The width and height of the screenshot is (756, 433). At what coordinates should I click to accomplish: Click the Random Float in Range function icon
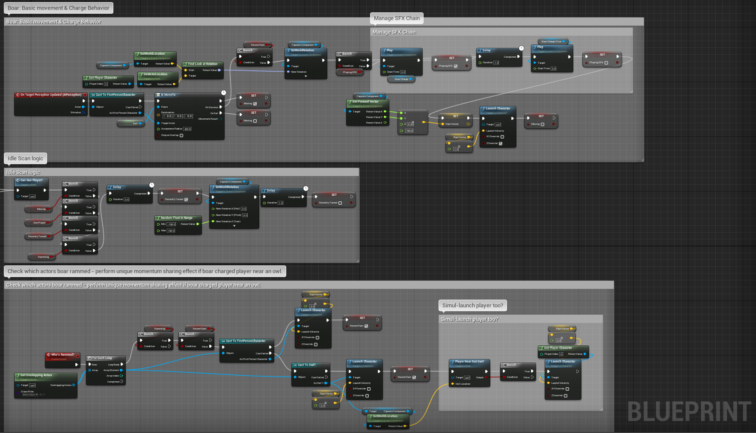tap(158, 218)
